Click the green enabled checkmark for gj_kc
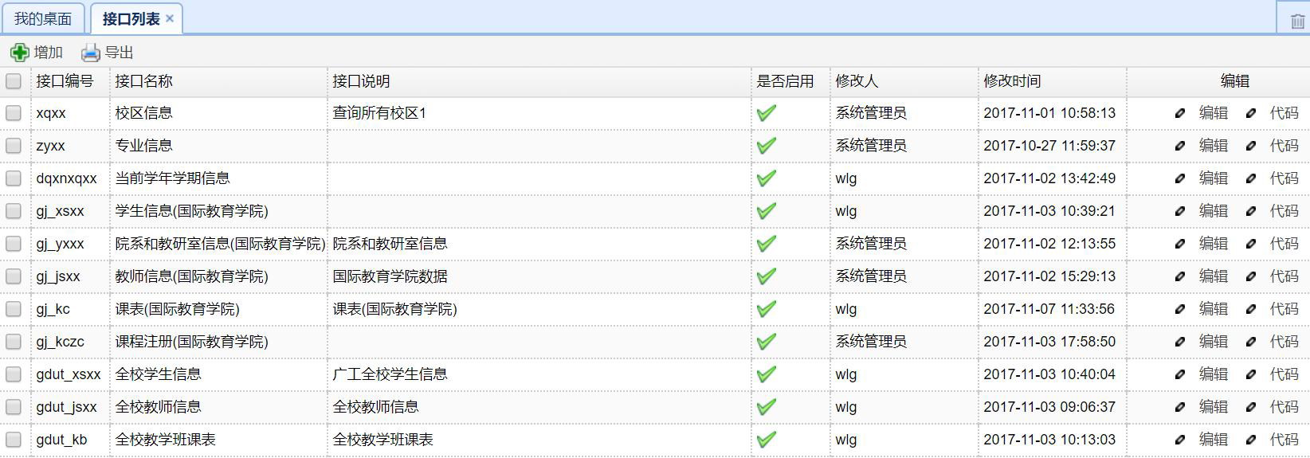The image size is (1310, 458). [x=767, y=309]
